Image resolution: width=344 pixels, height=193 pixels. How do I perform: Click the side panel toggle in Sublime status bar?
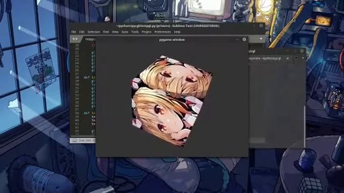[x=75, y=140]
